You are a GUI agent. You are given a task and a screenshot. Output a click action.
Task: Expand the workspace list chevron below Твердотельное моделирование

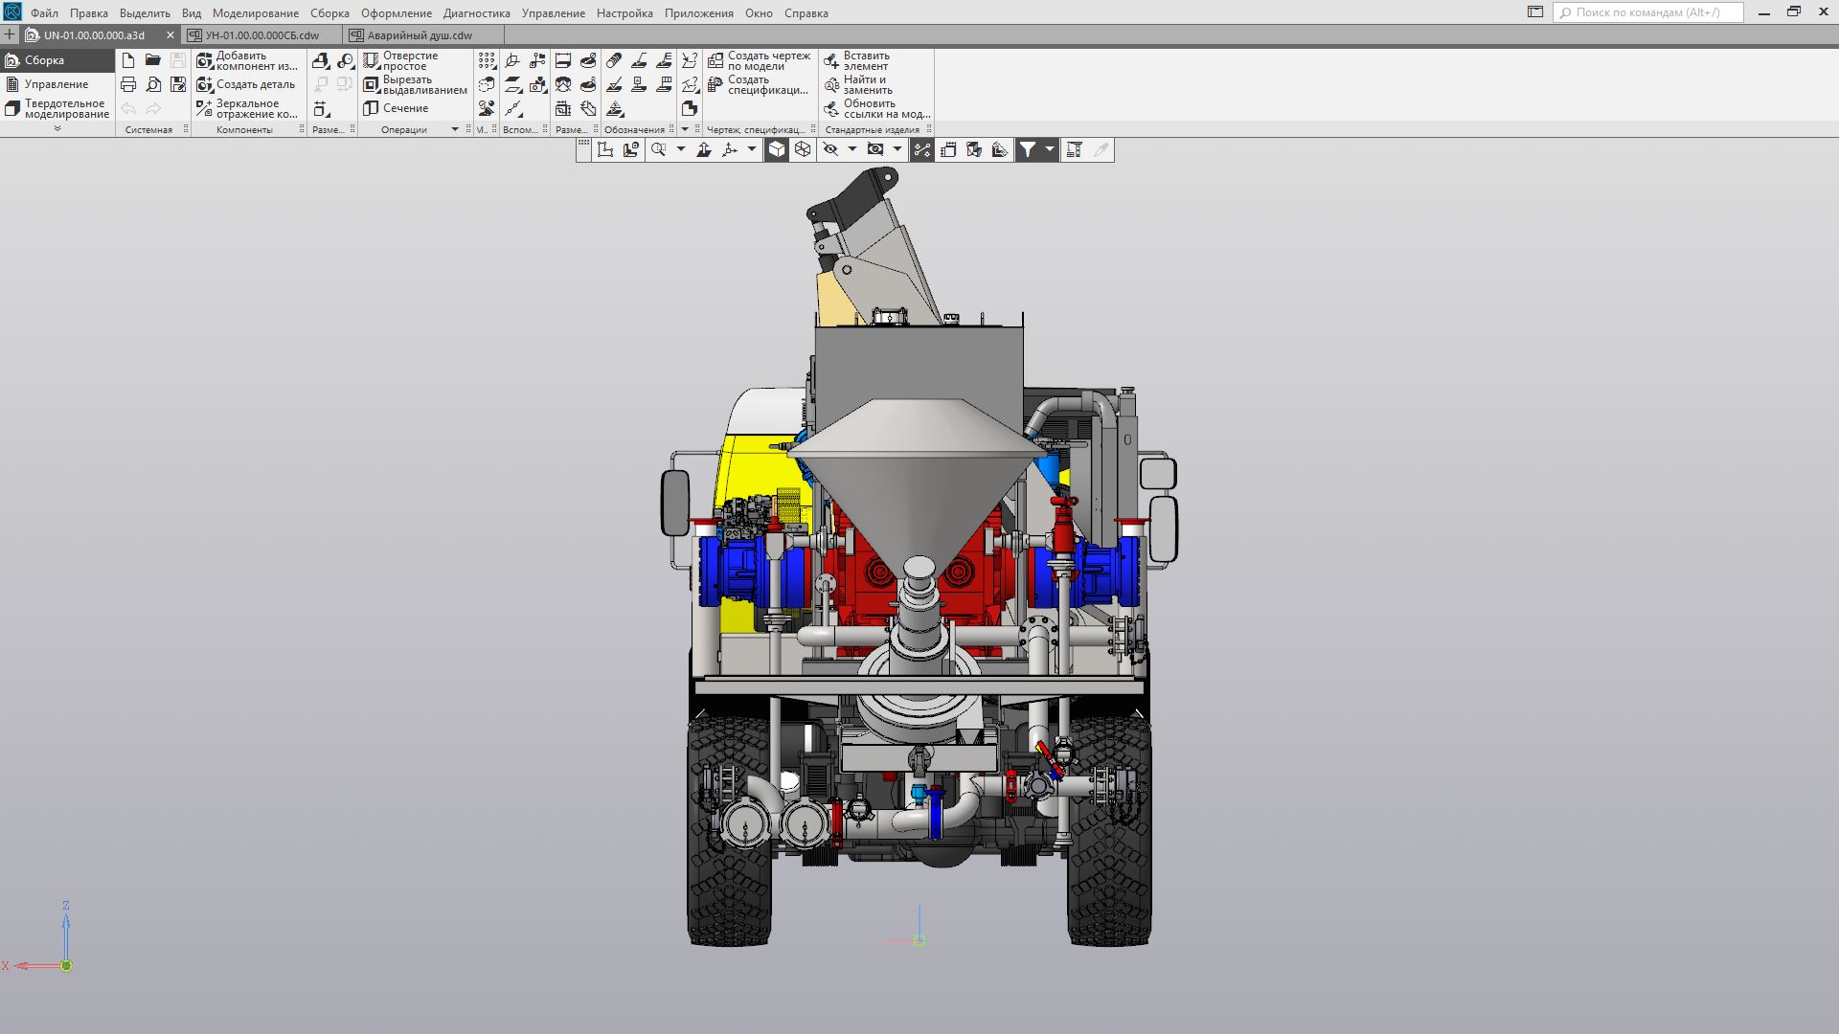pyautogui.click(x=57, y=128)
